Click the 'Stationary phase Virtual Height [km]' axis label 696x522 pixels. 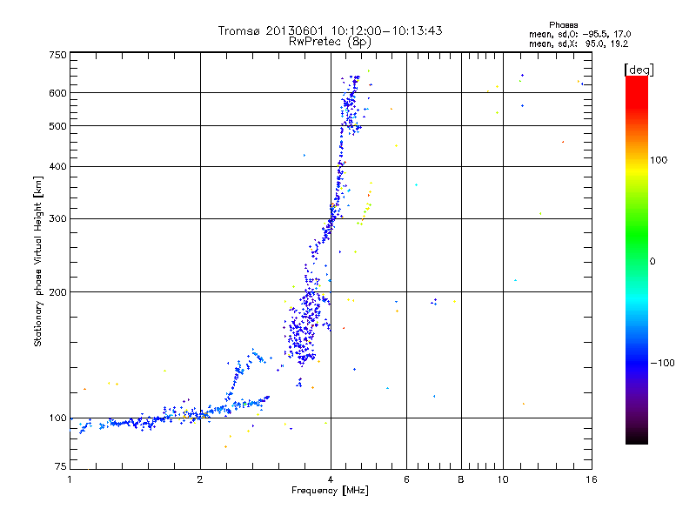pyautogui.click(x=38, y=261)
